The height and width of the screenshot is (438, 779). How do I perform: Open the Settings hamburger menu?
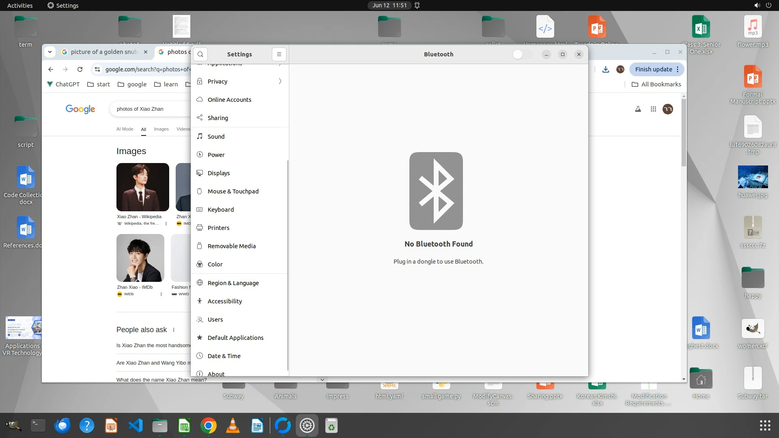tap(279, 54)
